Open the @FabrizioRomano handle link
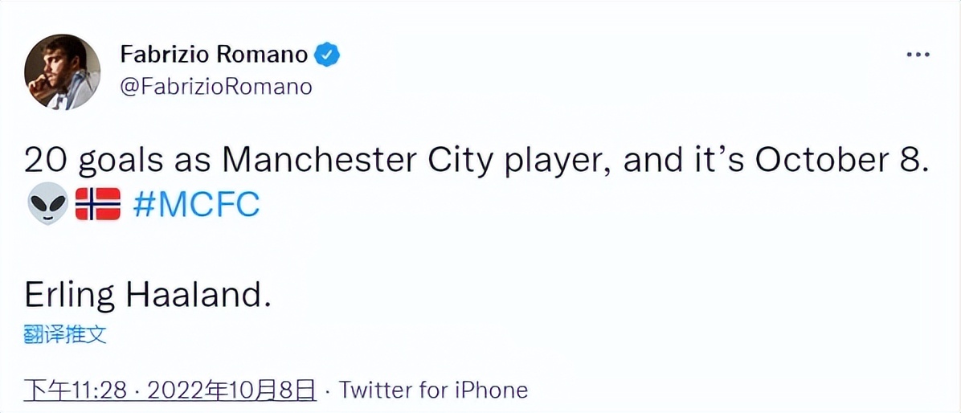961x413 pixels. click(x=215, y=86)
